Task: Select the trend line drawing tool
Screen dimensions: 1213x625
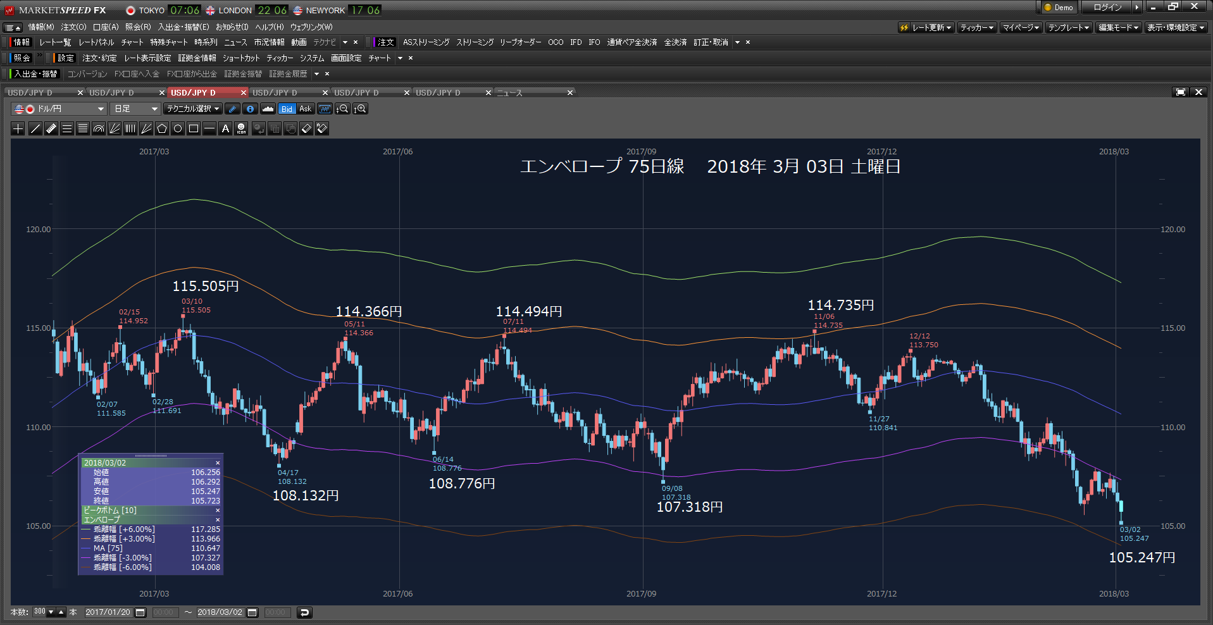Action: (35, 129)
